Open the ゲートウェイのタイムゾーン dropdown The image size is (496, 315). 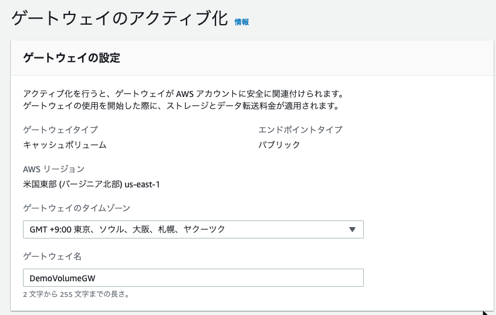[x=193, y=229]
